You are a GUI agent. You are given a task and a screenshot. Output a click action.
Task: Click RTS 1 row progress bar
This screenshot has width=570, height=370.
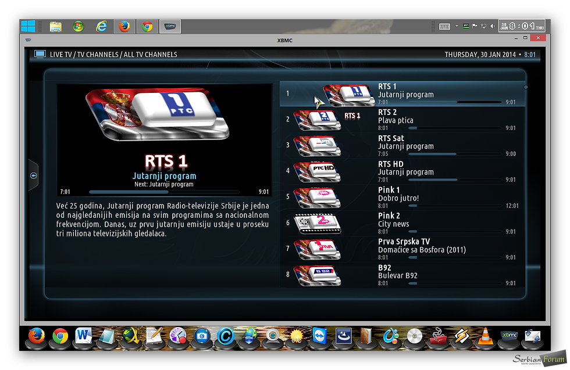[455, 102]
